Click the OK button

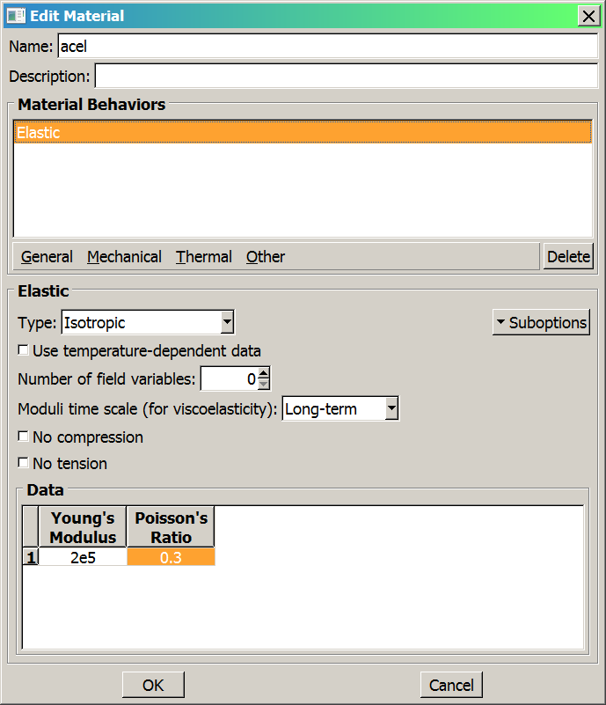[153, 685]
